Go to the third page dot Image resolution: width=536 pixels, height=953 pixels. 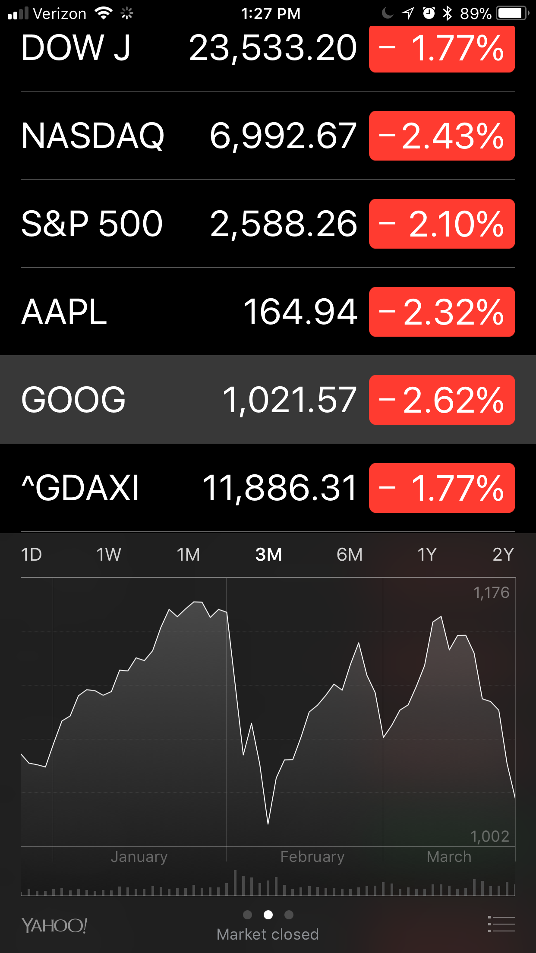[x=289, y=915]
